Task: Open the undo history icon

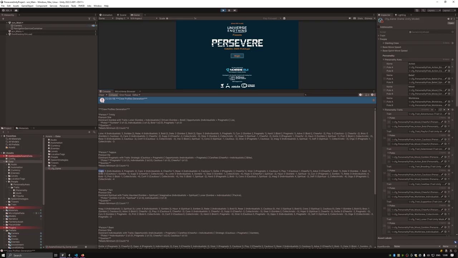Action: pyautogui.click(x=417, y=10)
